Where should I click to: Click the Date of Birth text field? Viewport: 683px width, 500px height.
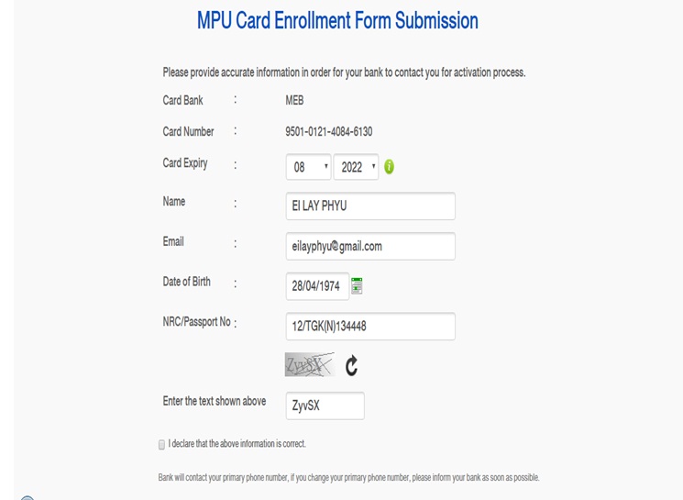click(x=316, y=286)
